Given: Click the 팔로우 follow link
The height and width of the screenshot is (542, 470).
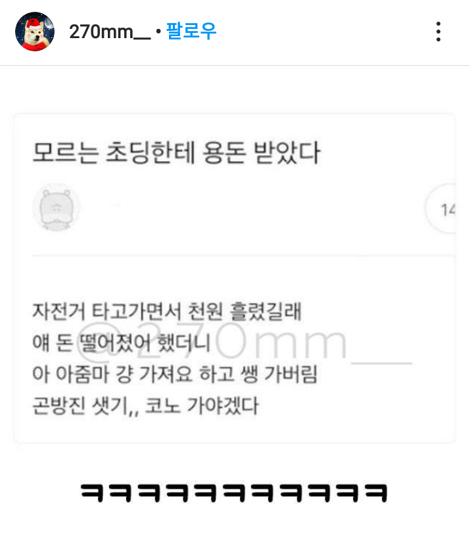Looking at the screenshot, I should [191, 31].
